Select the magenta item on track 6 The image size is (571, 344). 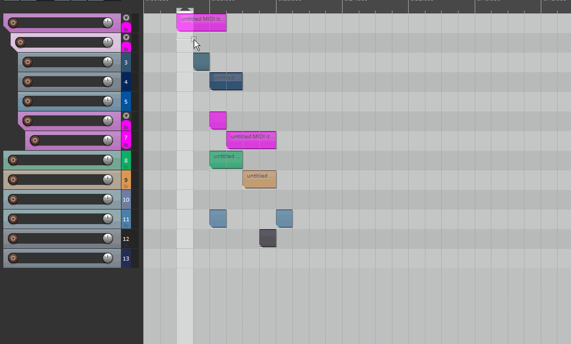218,120
